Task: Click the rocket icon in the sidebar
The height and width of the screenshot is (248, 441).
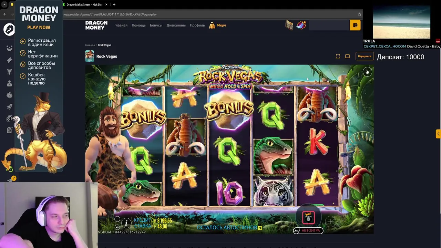Action: [9, 107]
